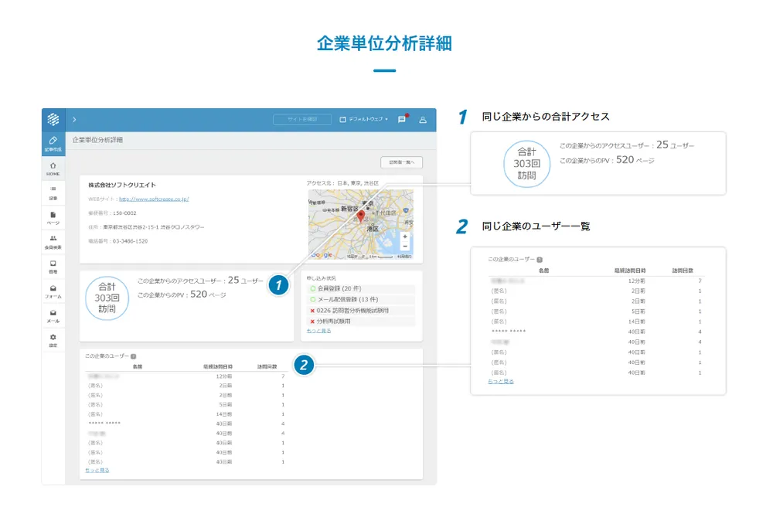The height and width of the screenshot is (507, 773).
Task: Click the 訪問者一覧へ button
Action: [x=401, y=162]
